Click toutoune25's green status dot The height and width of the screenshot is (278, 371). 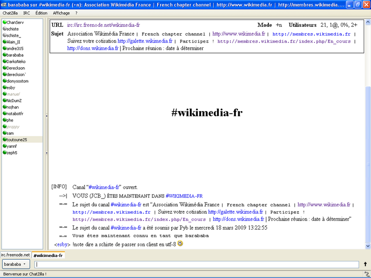pos(4,139)
